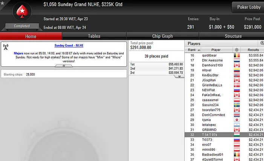Click the broadcast antenna news icon
Image resolution: width=264 pixels, height=161 pixels.
[x=6, y=47]
